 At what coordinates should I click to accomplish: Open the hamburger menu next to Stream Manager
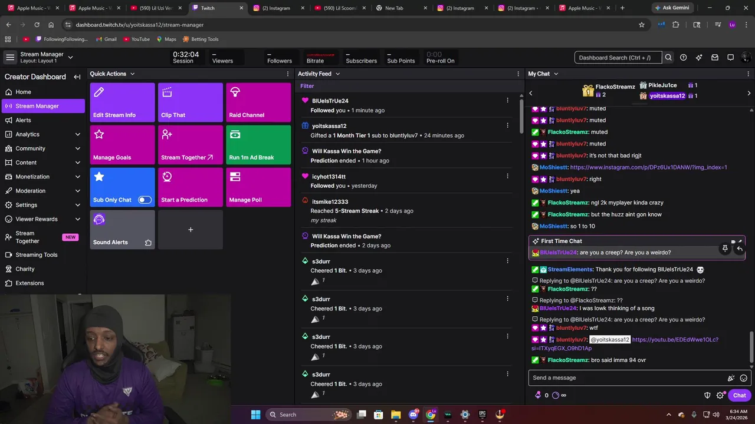point(10,57)
